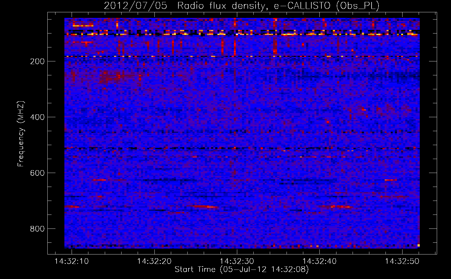Image resolution: width=451 pixels, height=279 pixels.
Task: Select the 14:32:10 time tick label
Action: 72,261
